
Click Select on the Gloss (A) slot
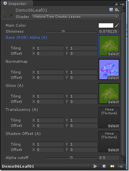click(113, 102)
